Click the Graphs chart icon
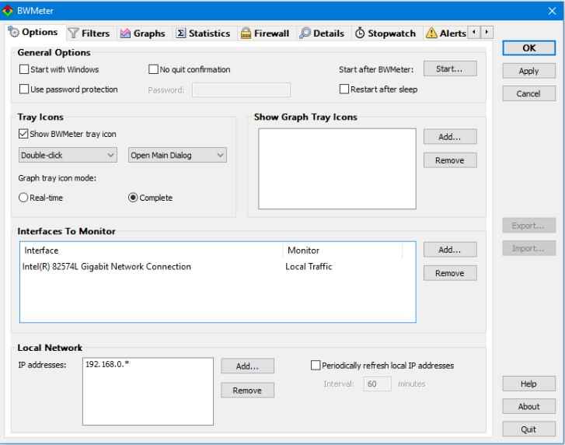Image resolution: width=565 pixels, height=445 pixels. (125, 33)
